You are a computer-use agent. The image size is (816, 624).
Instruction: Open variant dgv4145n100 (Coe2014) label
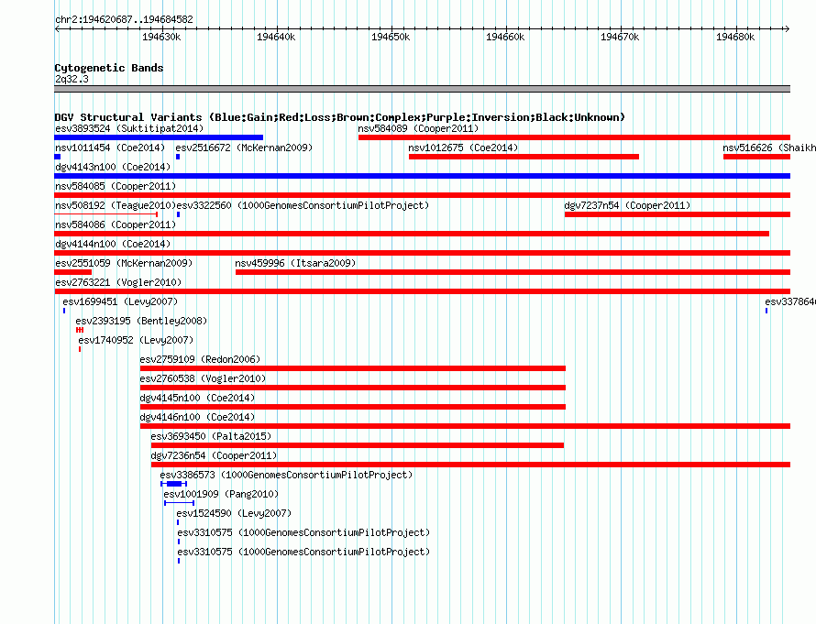point(197,398)
